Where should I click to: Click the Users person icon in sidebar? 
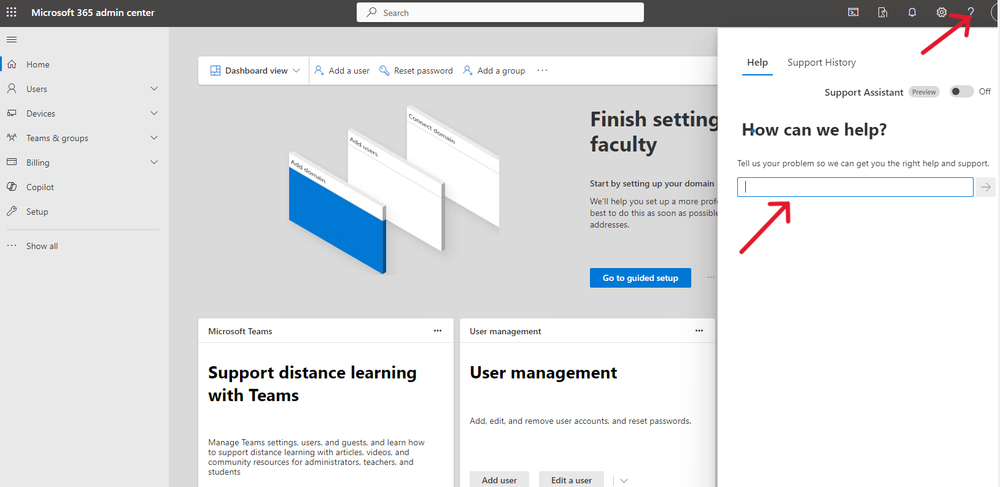pos(12,89)
